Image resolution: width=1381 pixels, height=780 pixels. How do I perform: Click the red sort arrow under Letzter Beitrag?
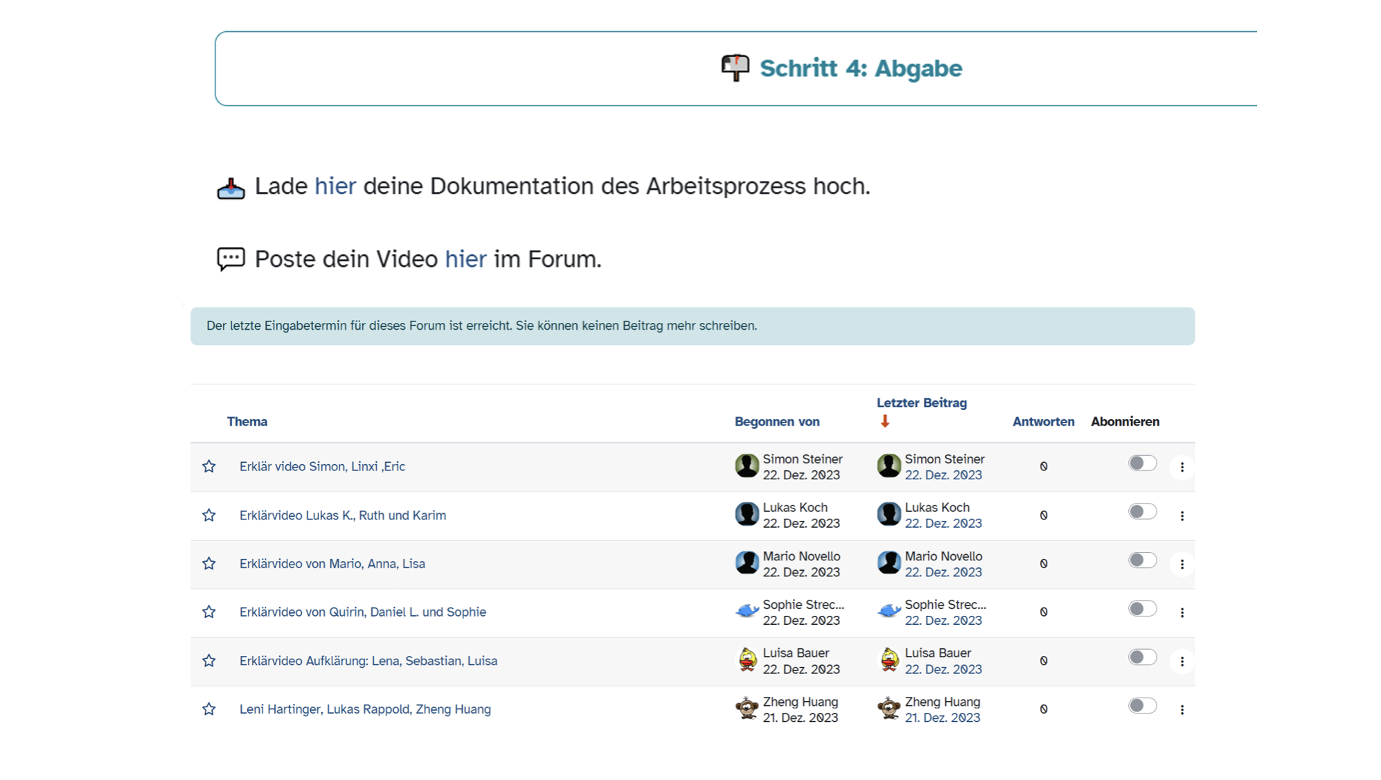[x=884, y=421]
